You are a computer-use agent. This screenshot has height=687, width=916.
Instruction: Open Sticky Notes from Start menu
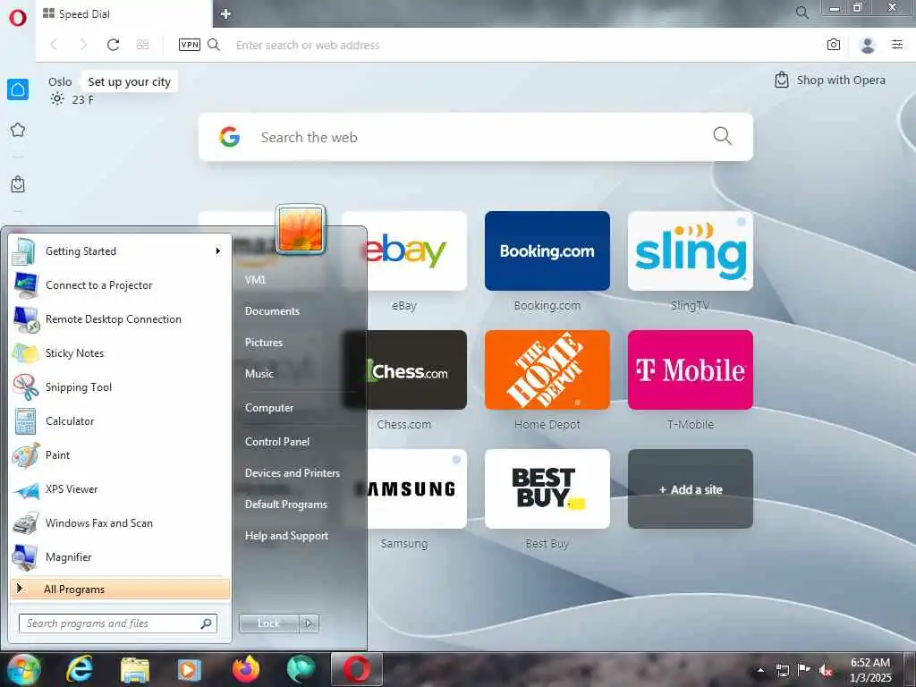click(x=120, y=352)
